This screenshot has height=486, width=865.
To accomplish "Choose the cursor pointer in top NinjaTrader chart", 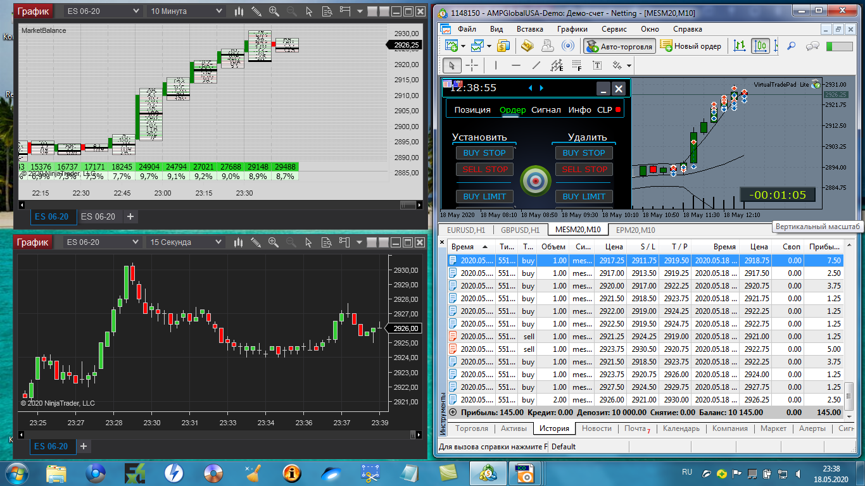I will [x=309, y=11].
